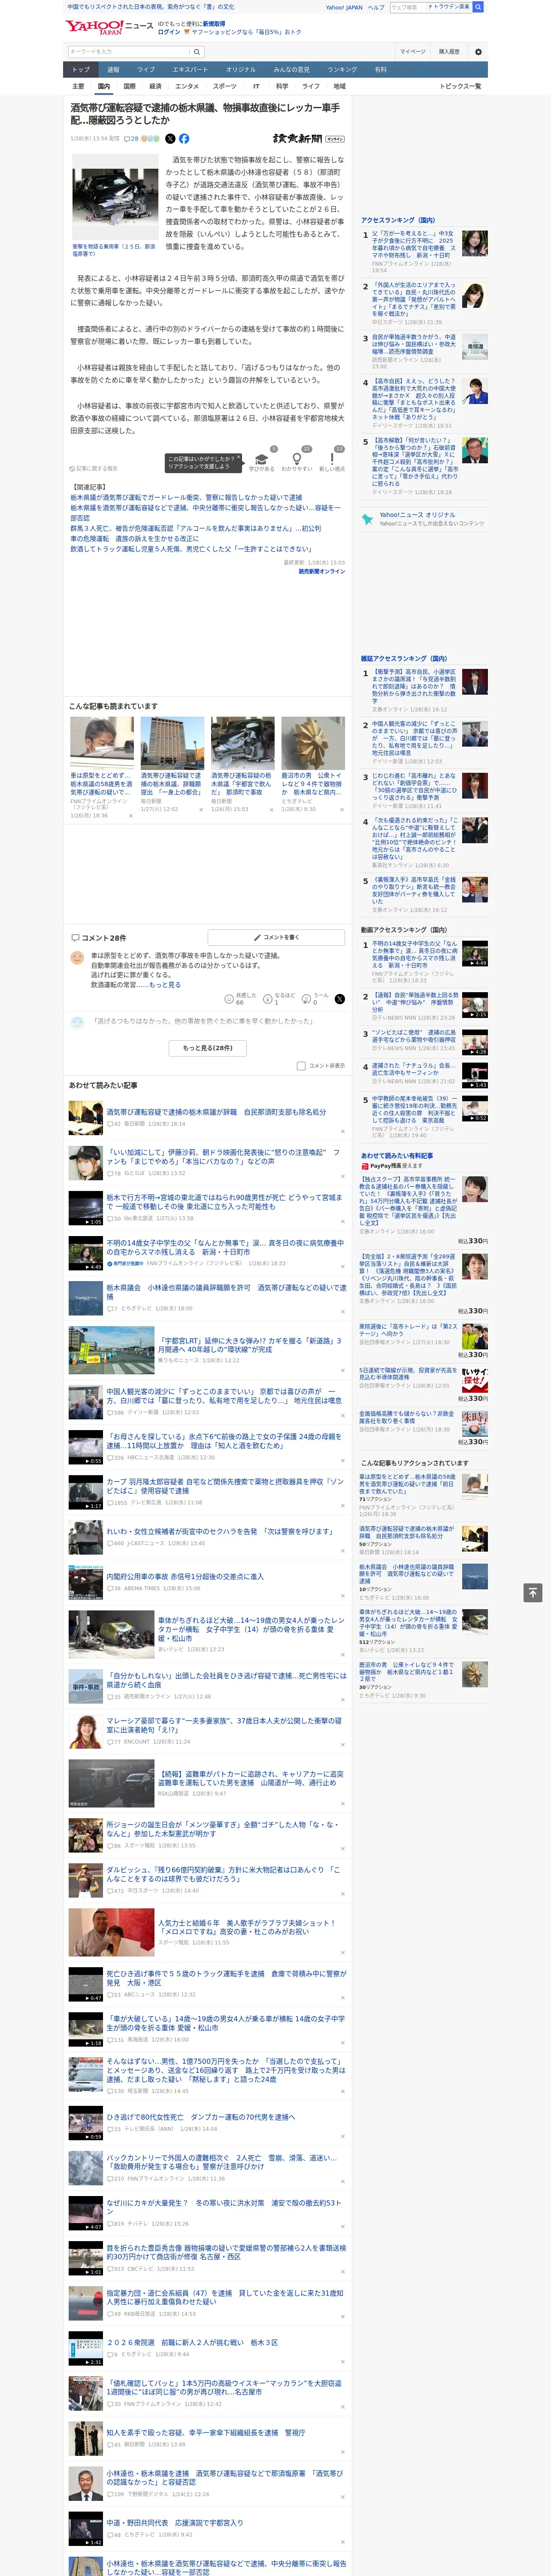
Task: Share article on X icon near timestamp
Action: point(170,139)
